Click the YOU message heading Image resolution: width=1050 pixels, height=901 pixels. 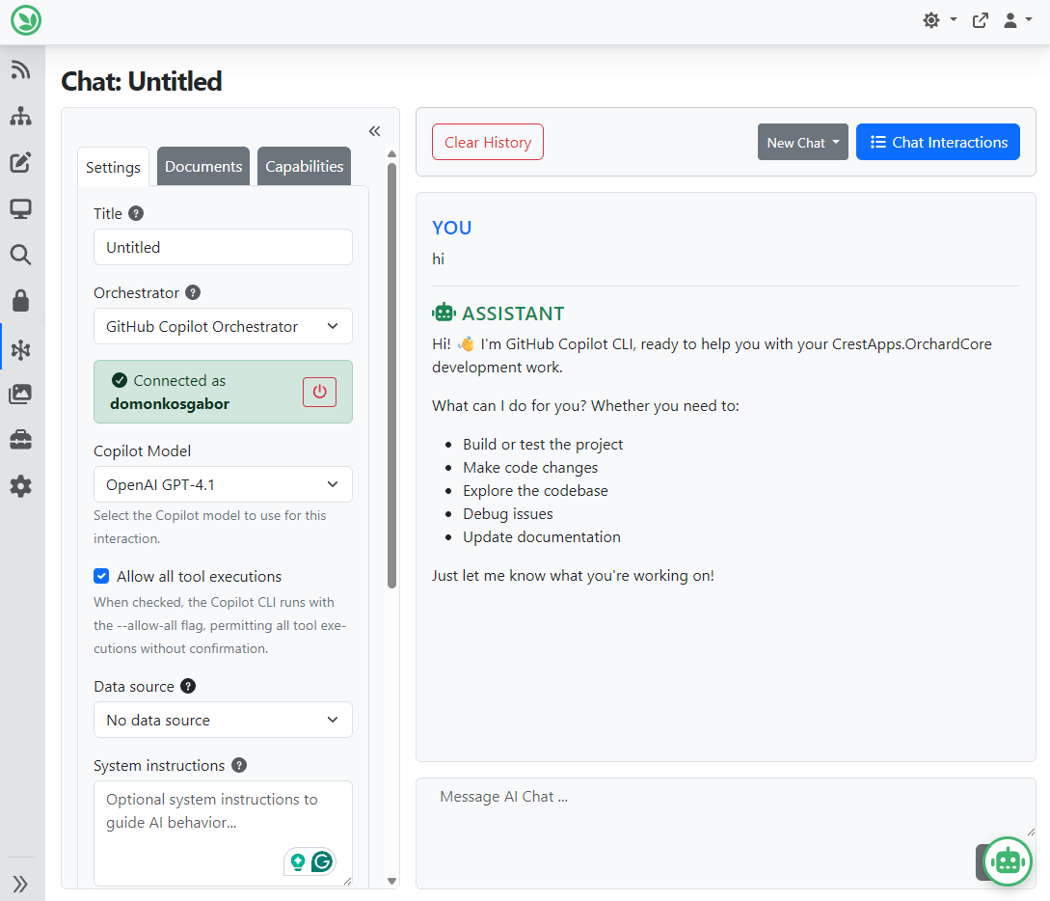pyautogui.click(x=452, y=228)
